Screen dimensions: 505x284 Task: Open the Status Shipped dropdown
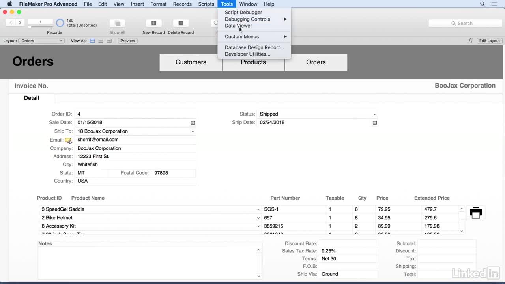pyautogui.click(x=317, y=114)
